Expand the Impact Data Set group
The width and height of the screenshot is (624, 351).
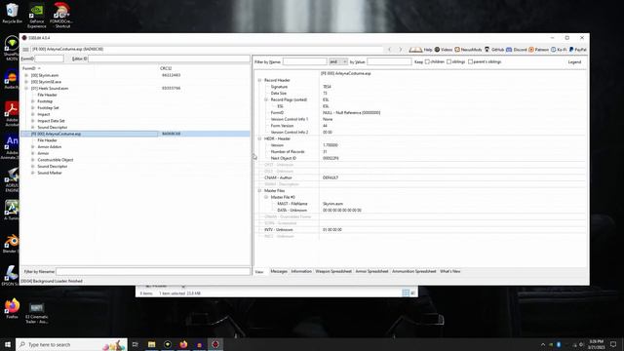coord(32,121)
